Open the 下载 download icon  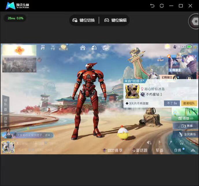[x=53, y=48]
